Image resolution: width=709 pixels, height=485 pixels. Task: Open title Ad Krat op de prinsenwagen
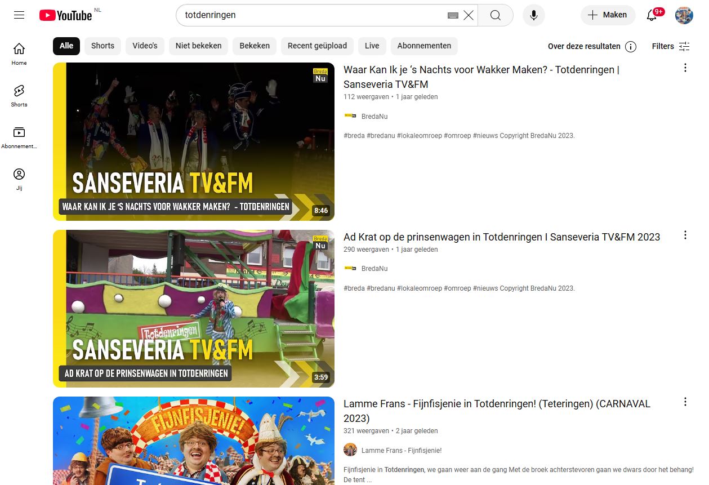(x=502, y=237)
